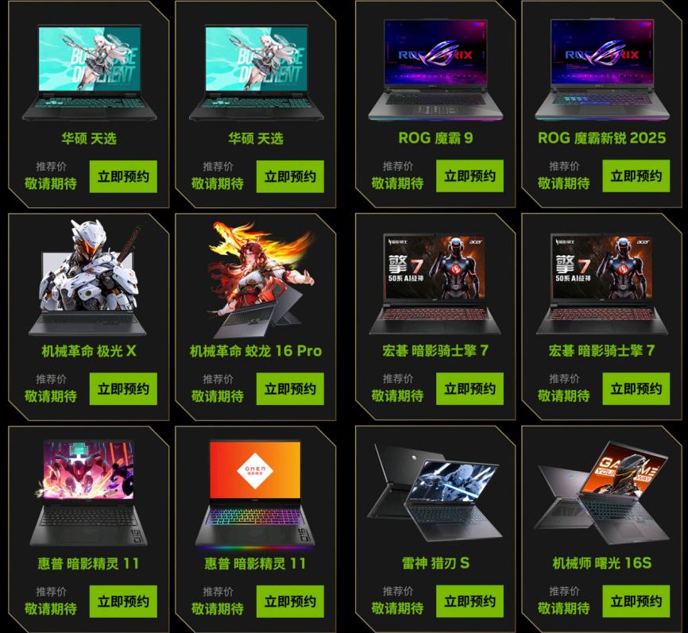
Task: Click 立即预约 for 机械师 曙光 16S
Action: [x=636, y=601]
